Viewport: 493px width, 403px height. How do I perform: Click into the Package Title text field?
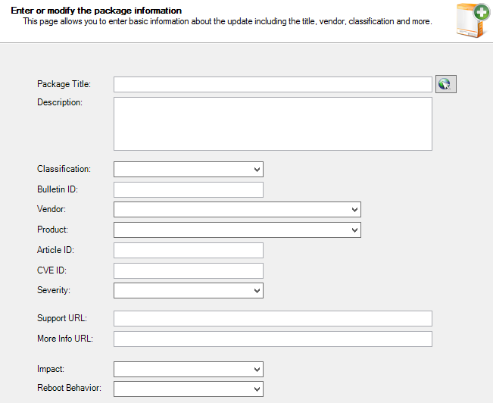pyautogui.click(x=273, y=84)
